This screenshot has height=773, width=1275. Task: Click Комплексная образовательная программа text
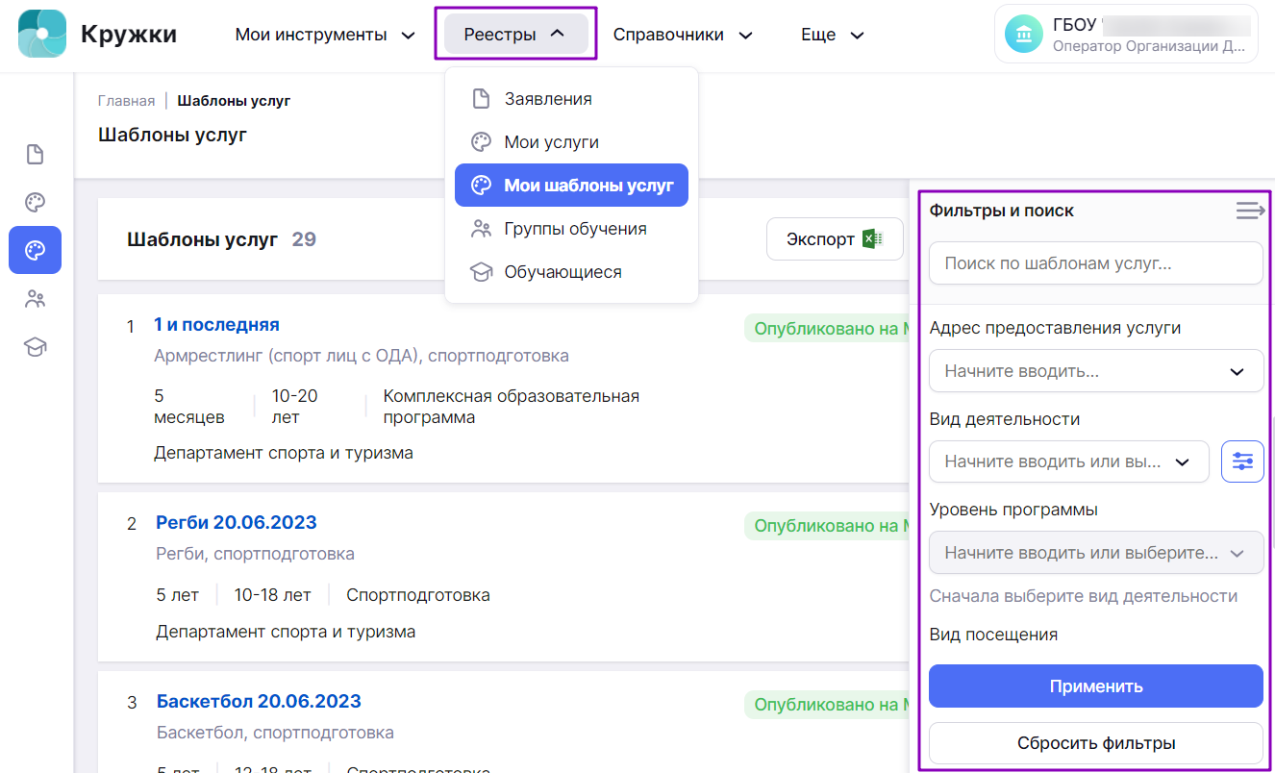point(512,407)
